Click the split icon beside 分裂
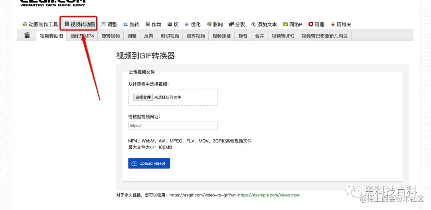This screenshot has width=431, height=210. [231, 24]
